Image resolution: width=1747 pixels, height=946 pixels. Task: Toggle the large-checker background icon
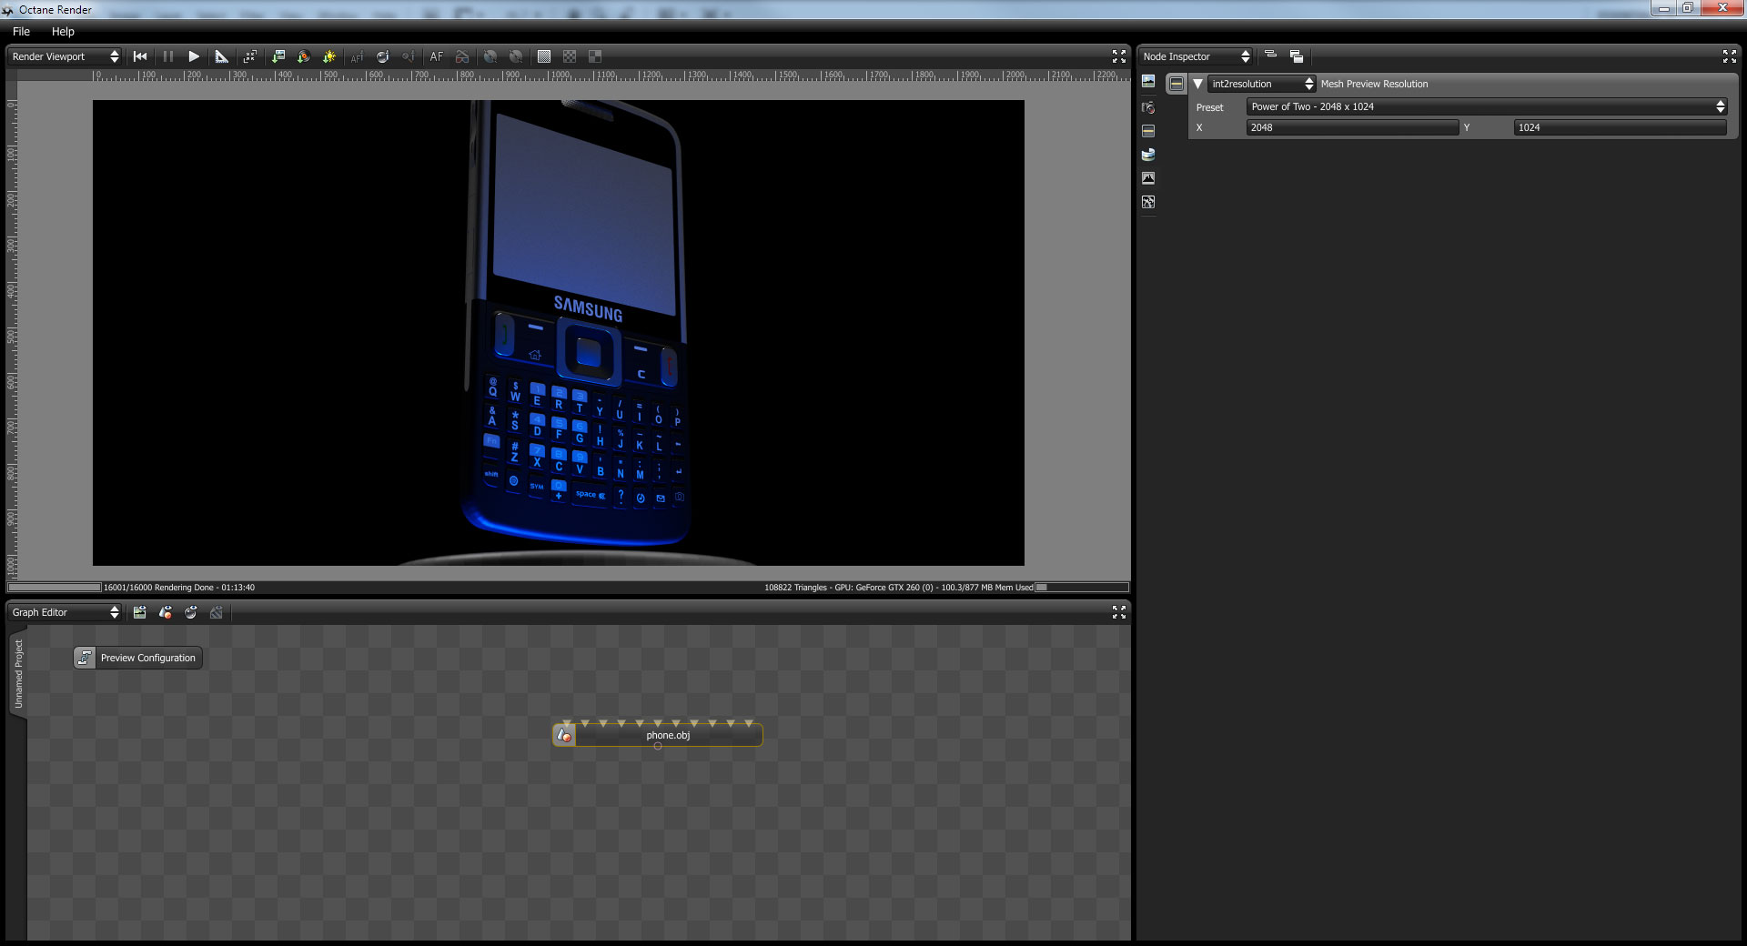(x=595, y=56)
